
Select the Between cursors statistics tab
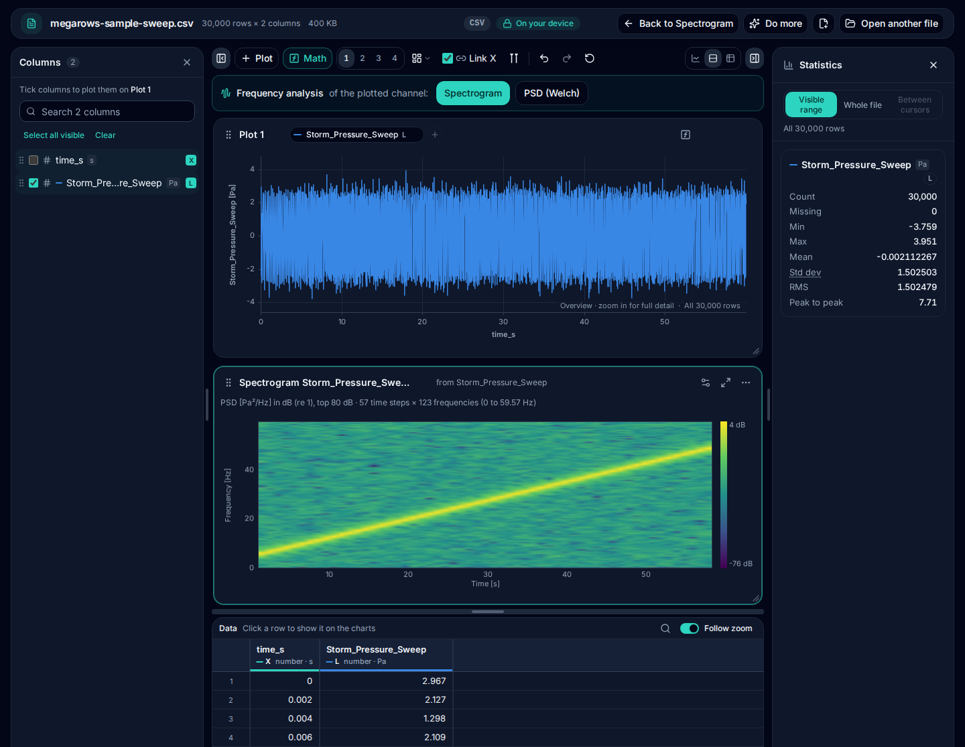[915, 105]
